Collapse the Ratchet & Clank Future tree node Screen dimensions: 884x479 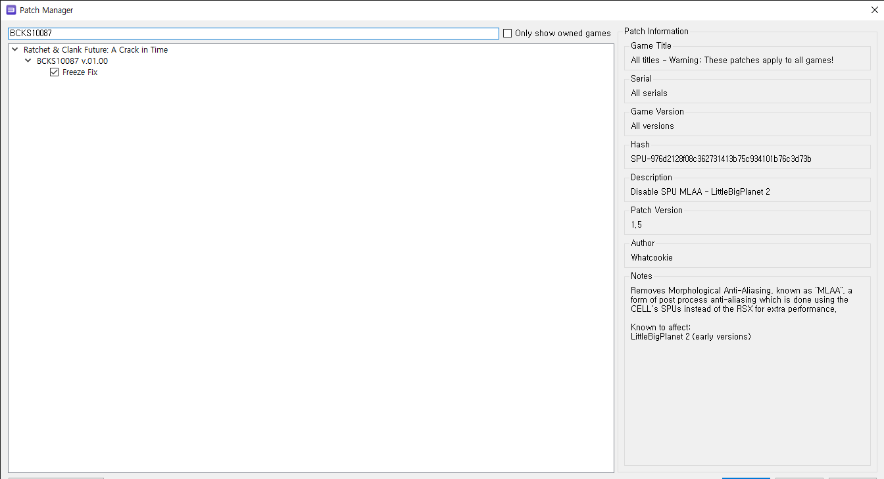(x=15, y=49)
